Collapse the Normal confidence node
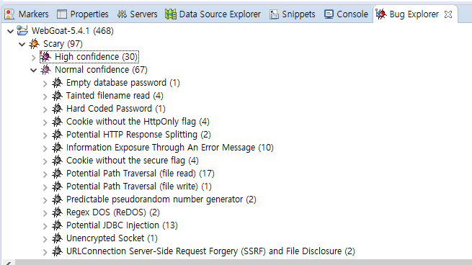The height and width of the screenshot is (265, 472). 33,70
